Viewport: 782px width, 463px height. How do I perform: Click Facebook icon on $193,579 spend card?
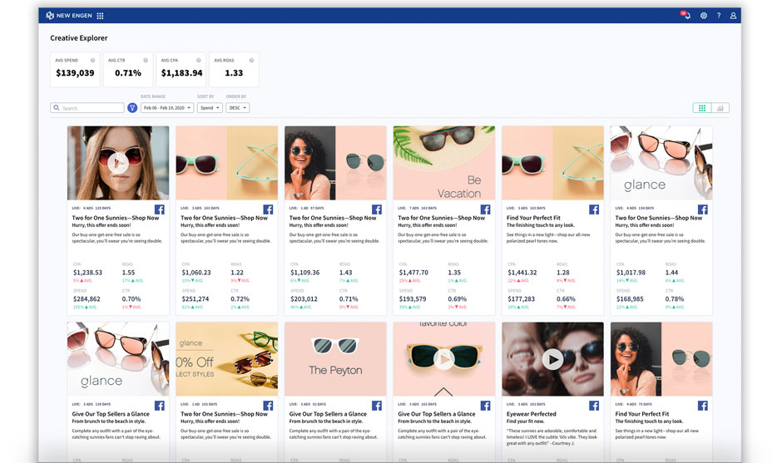pyautogui.click(x=485, y=209)
